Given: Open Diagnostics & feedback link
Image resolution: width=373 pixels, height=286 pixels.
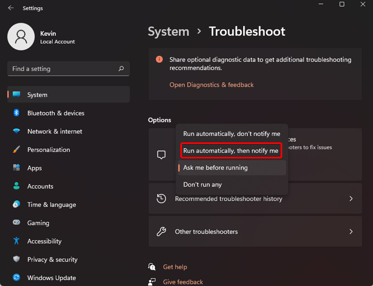Looking at the screenshot, I should (211, 85).
